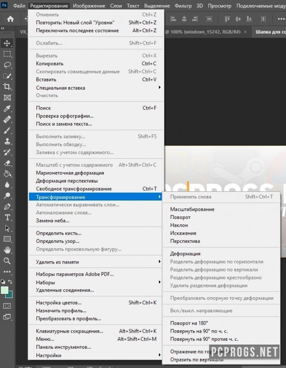Select the Crop tool
Image resolution: width=286 pixels, height=368 pixels.
[x=7, y=86]
